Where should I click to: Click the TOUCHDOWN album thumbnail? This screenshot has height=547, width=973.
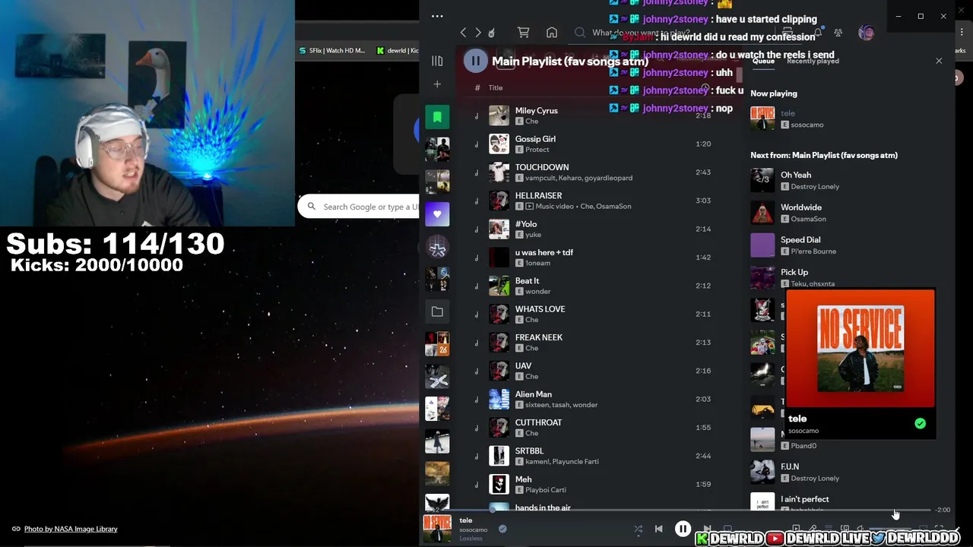point(499,172)
